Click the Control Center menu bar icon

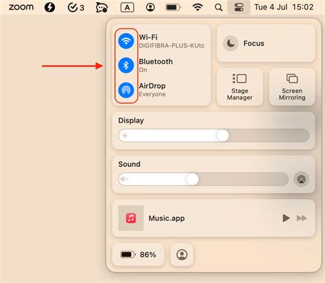pos(239,8)
